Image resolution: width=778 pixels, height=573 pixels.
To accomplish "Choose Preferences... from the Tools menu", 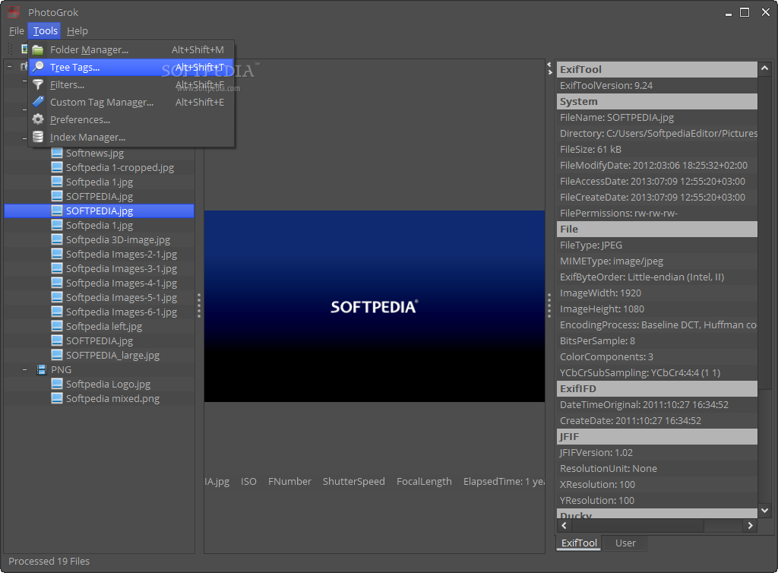I will point(131,119).
